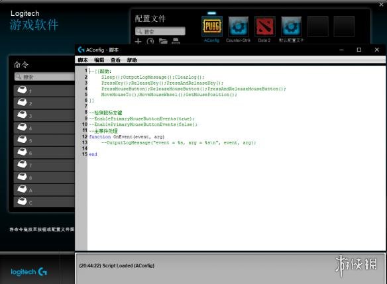Click the 'end' keyword on line 15

coord(93,154)
